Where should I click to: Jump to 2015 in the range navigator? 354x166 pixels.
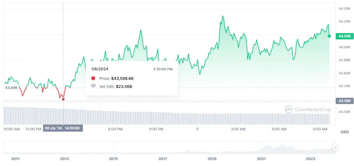(x=113, y=159)
